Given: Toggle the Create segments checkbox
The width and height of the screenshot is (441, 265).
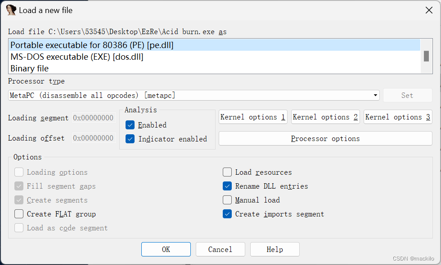Looking at the screenshot, I should click(19, 200).
